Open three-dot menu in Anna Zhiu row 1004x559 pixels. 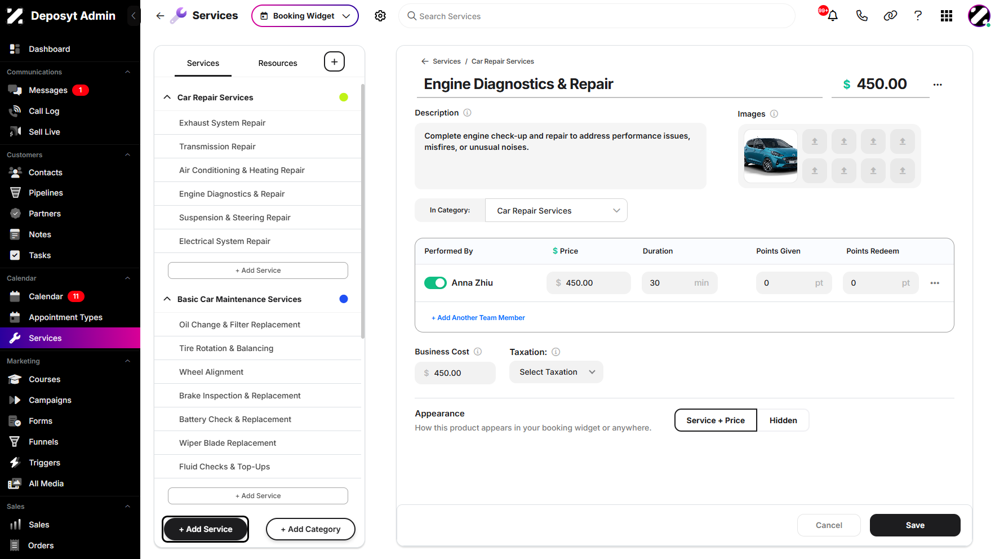[x=935, y=283]
